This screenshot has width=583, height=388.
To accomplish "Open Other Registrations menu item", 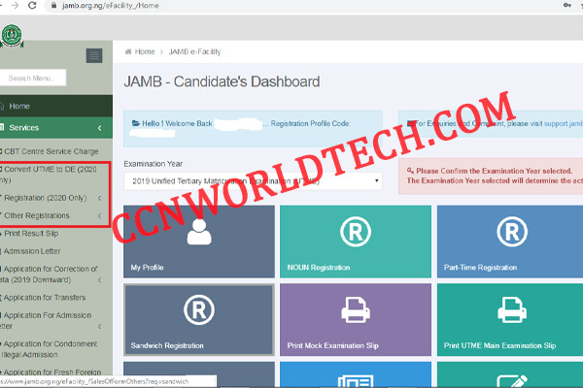I will (37, 215).
